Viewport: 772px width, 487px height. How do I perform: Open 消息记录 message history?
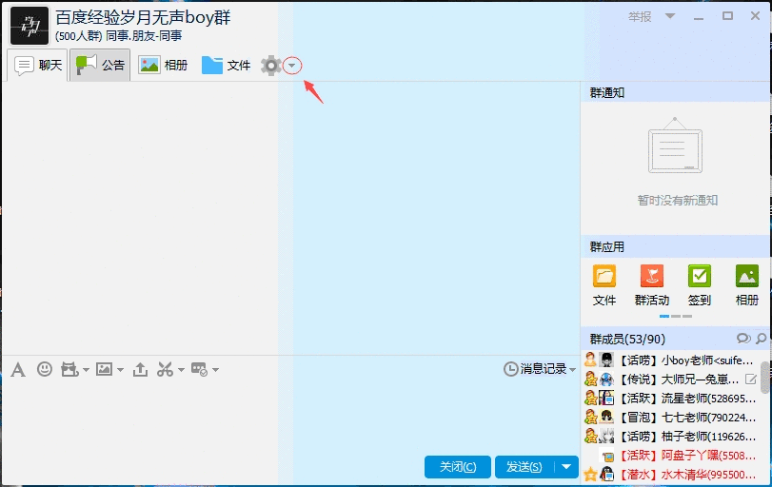tap(535, 369)
